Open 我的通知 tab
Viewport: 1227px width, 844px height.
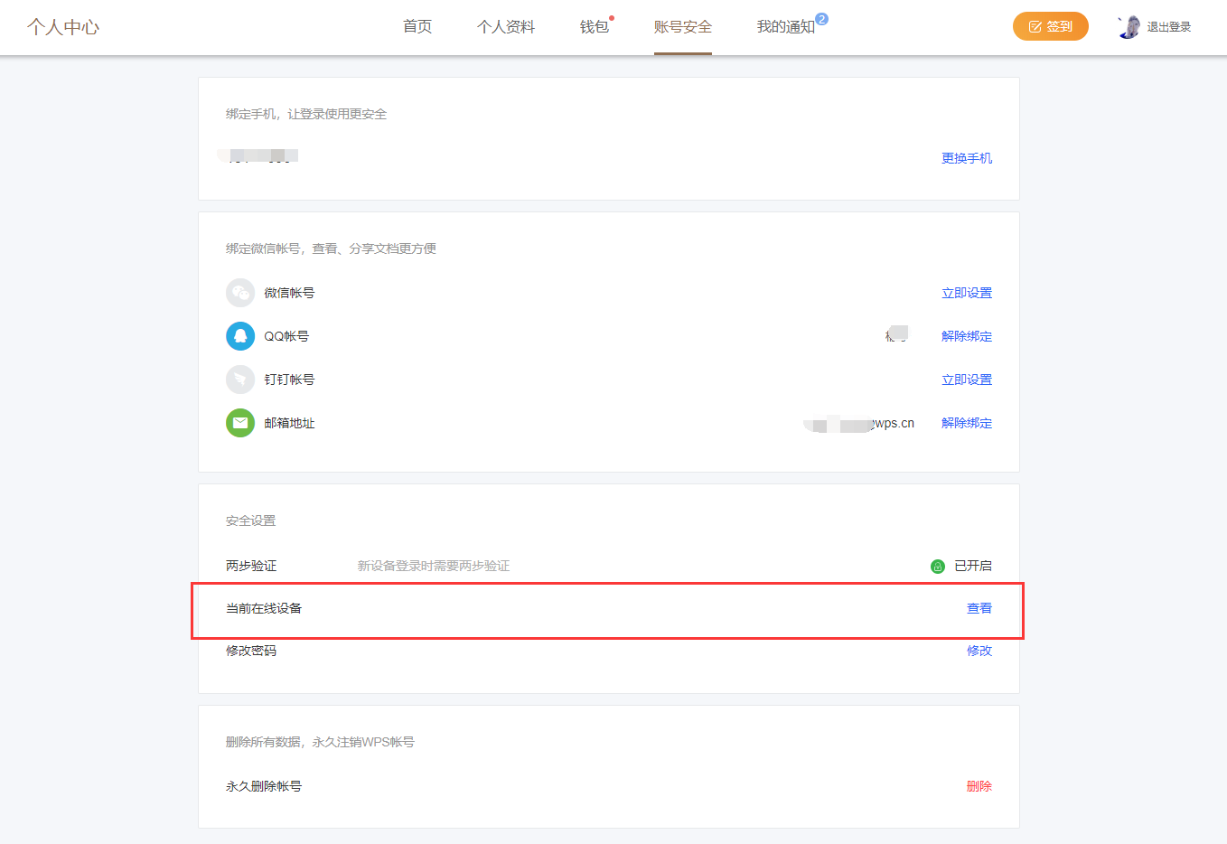tap(786, 27)
